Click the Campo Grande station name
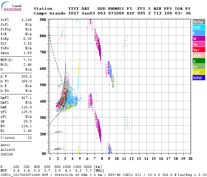The image size is (207, 177). (49, 14)
